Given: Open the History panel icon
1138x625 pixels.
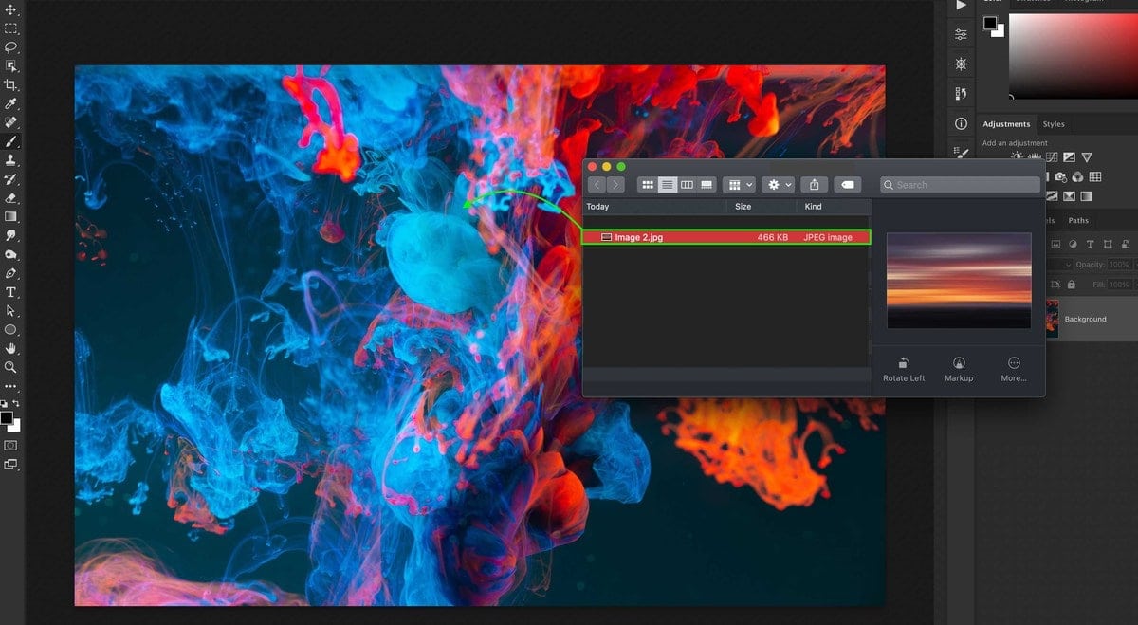Looking at the screenshot, I should point(961,94).
